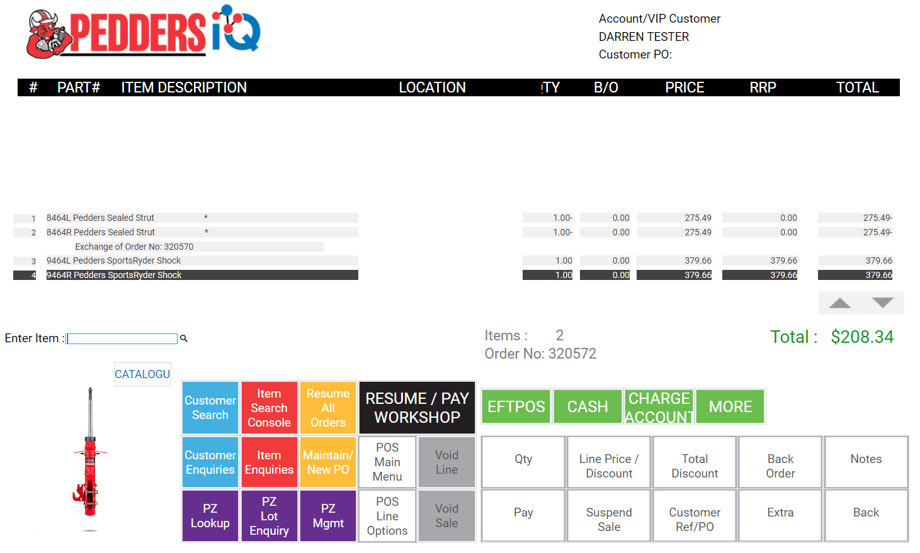Open POS Line Options
920x553 pixels.
tap(387, 516)
